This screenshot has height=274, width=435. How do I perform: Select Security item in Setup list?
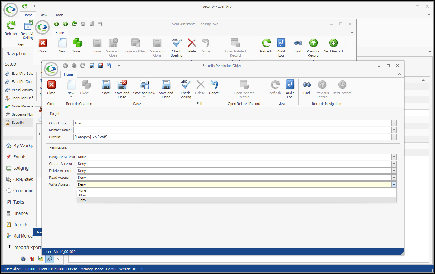[18, 123]
